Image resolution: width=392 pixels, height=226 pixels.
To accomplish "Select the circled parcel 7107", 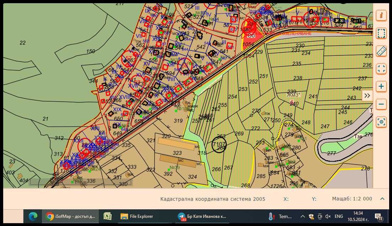I will (219, 145).
